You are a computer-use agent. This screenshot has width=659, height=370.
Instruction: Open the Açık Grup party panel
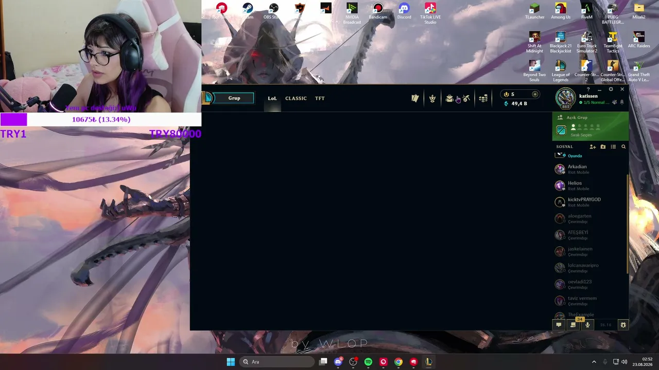[x=591, y=126]
